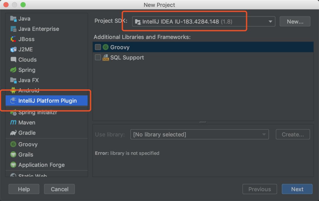Click the Application Forge icon
Screen dimensions: 319x201
tap(13, 165)
